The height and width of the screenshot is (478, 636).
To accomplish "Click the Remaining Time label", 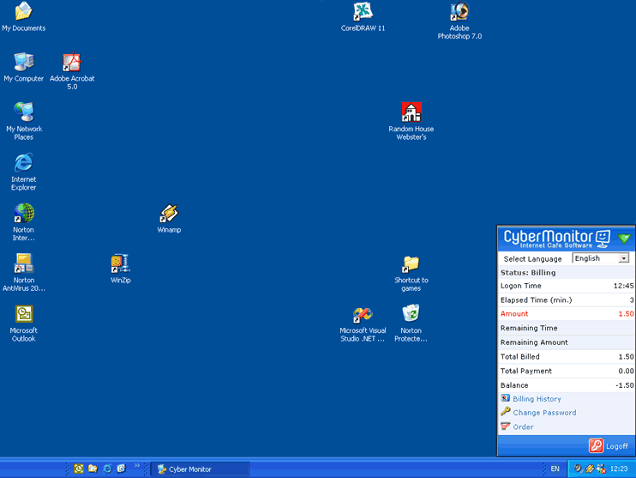I will 529,328.
